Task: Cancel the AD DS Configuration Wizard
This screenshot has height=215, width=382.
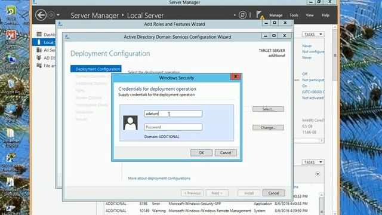Action: [273, 193]
